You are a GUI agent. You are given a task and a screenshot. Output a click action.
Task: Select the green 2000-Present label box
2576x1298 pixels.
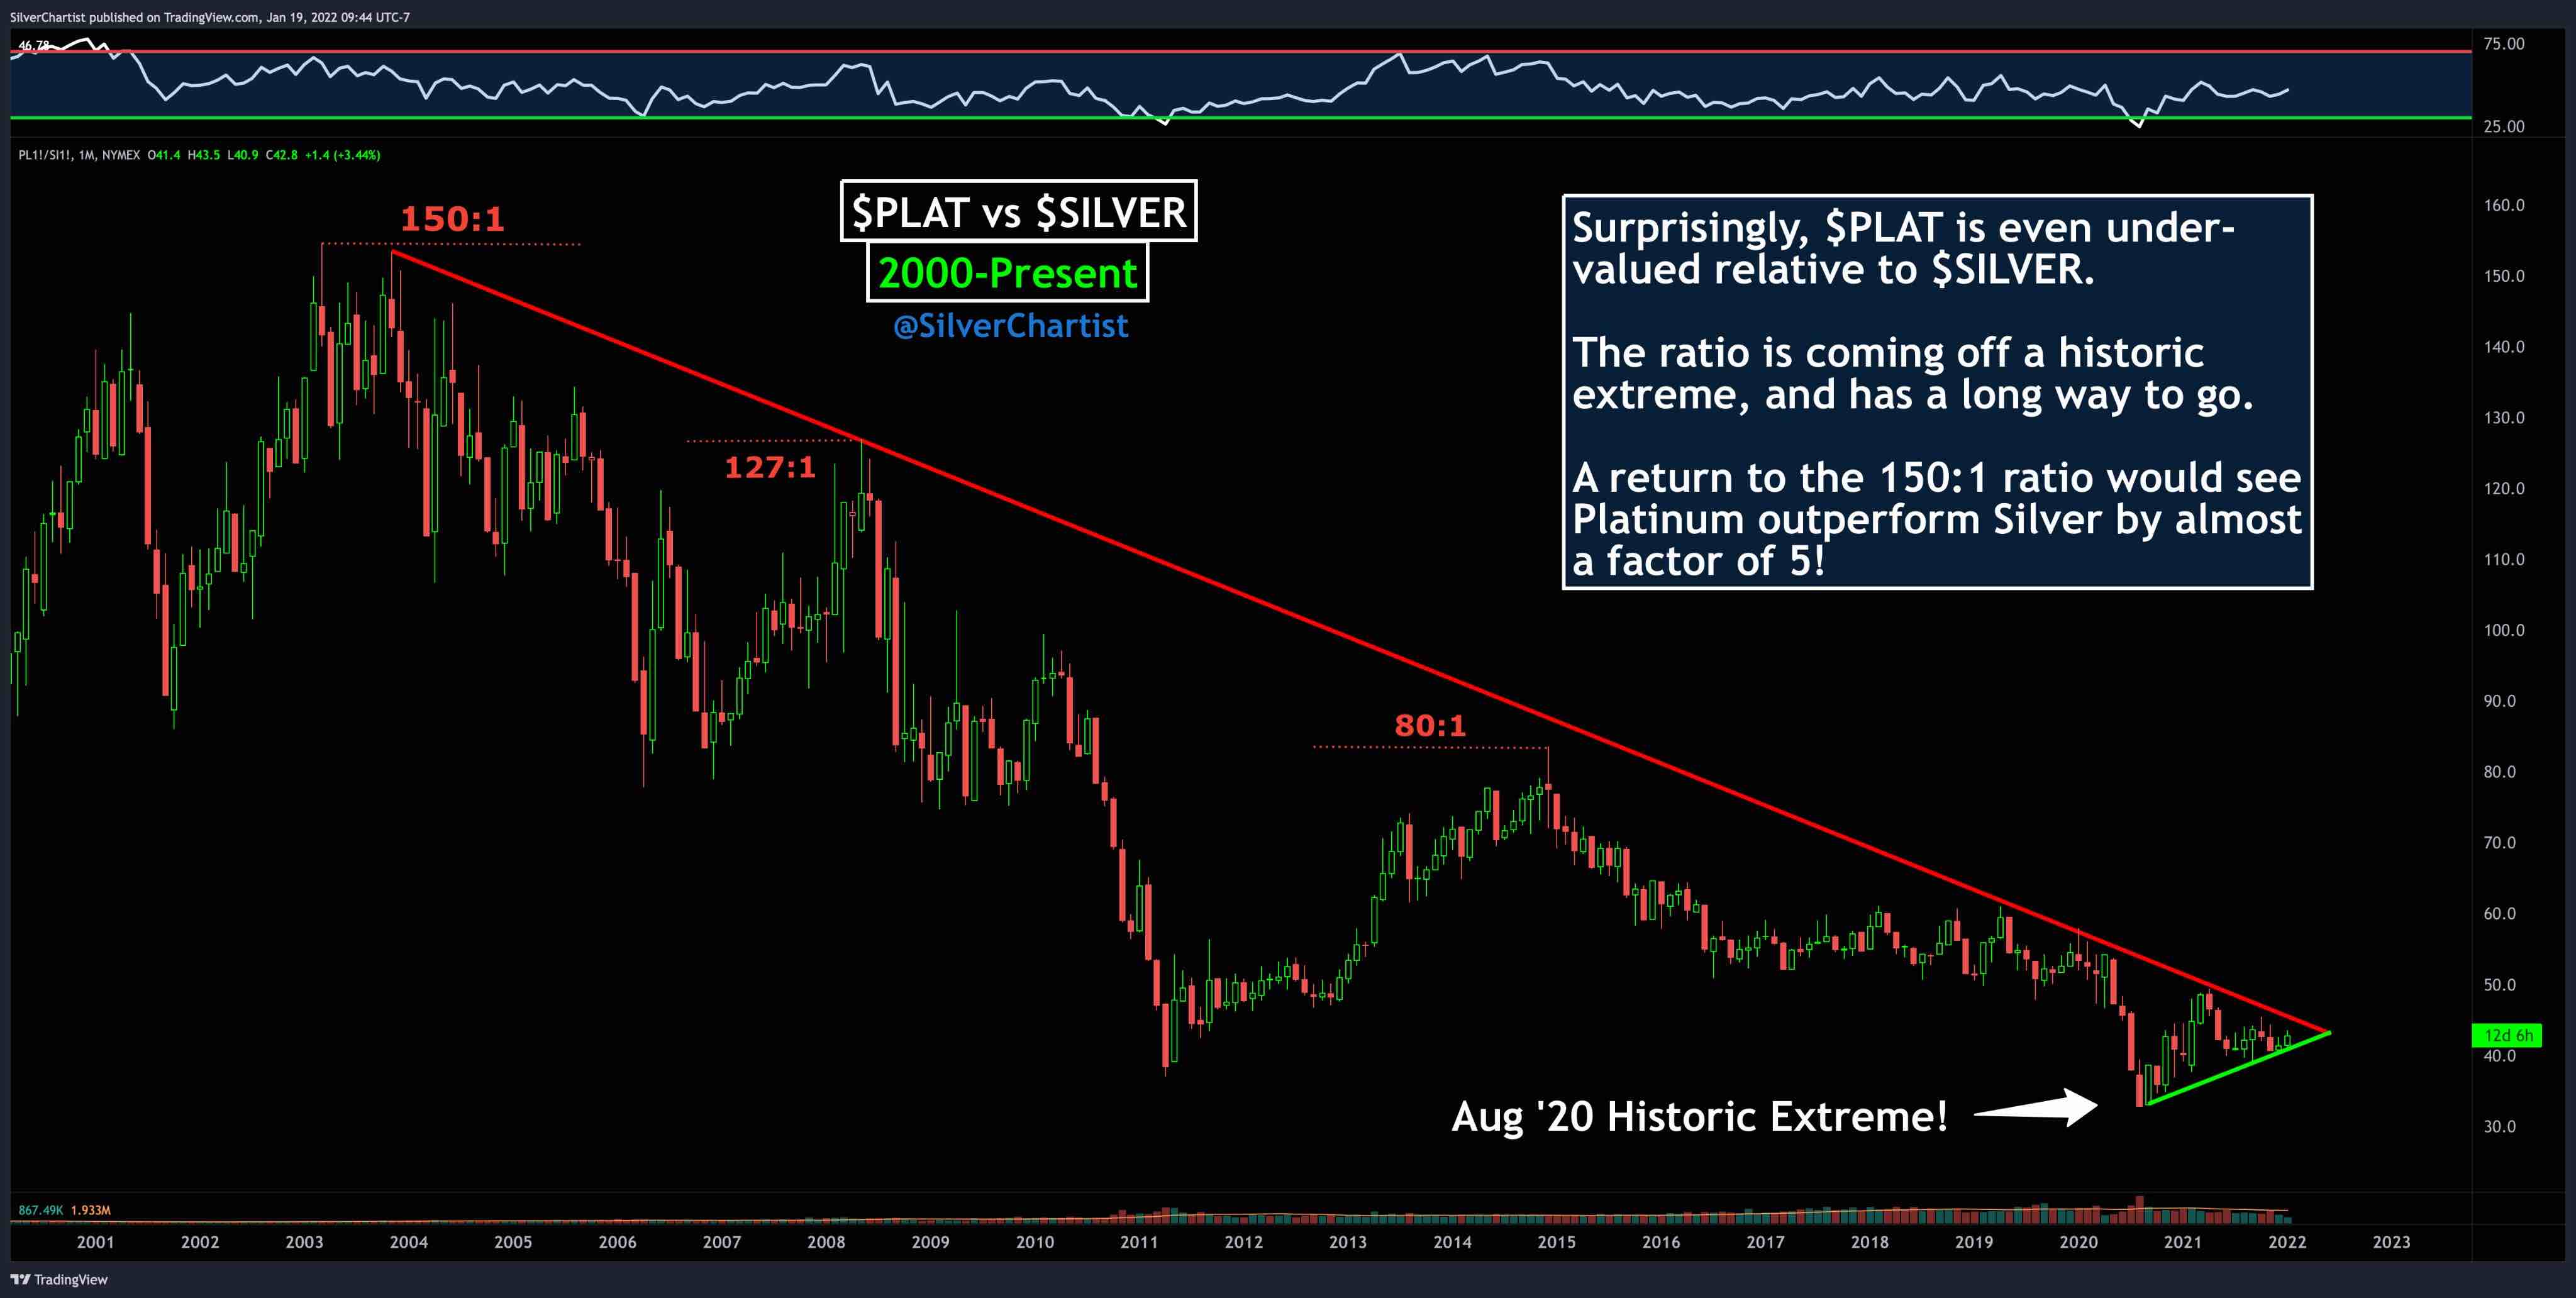click(1007, 273)
